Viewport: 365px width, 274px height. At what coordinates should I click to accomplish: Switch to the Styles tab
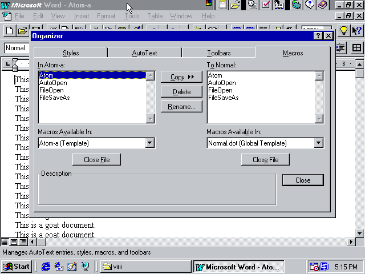(x=71, y=53)
